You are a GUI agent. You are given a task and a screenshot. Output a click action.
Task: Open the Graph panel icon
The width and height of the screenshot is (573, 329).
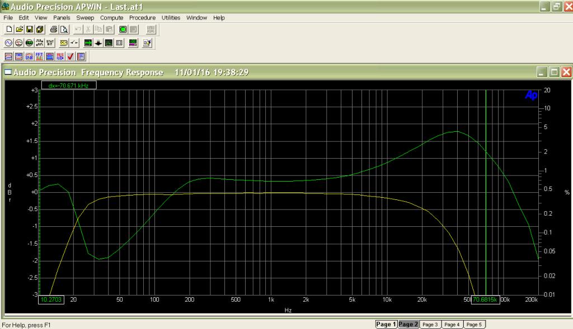(109, 43)
